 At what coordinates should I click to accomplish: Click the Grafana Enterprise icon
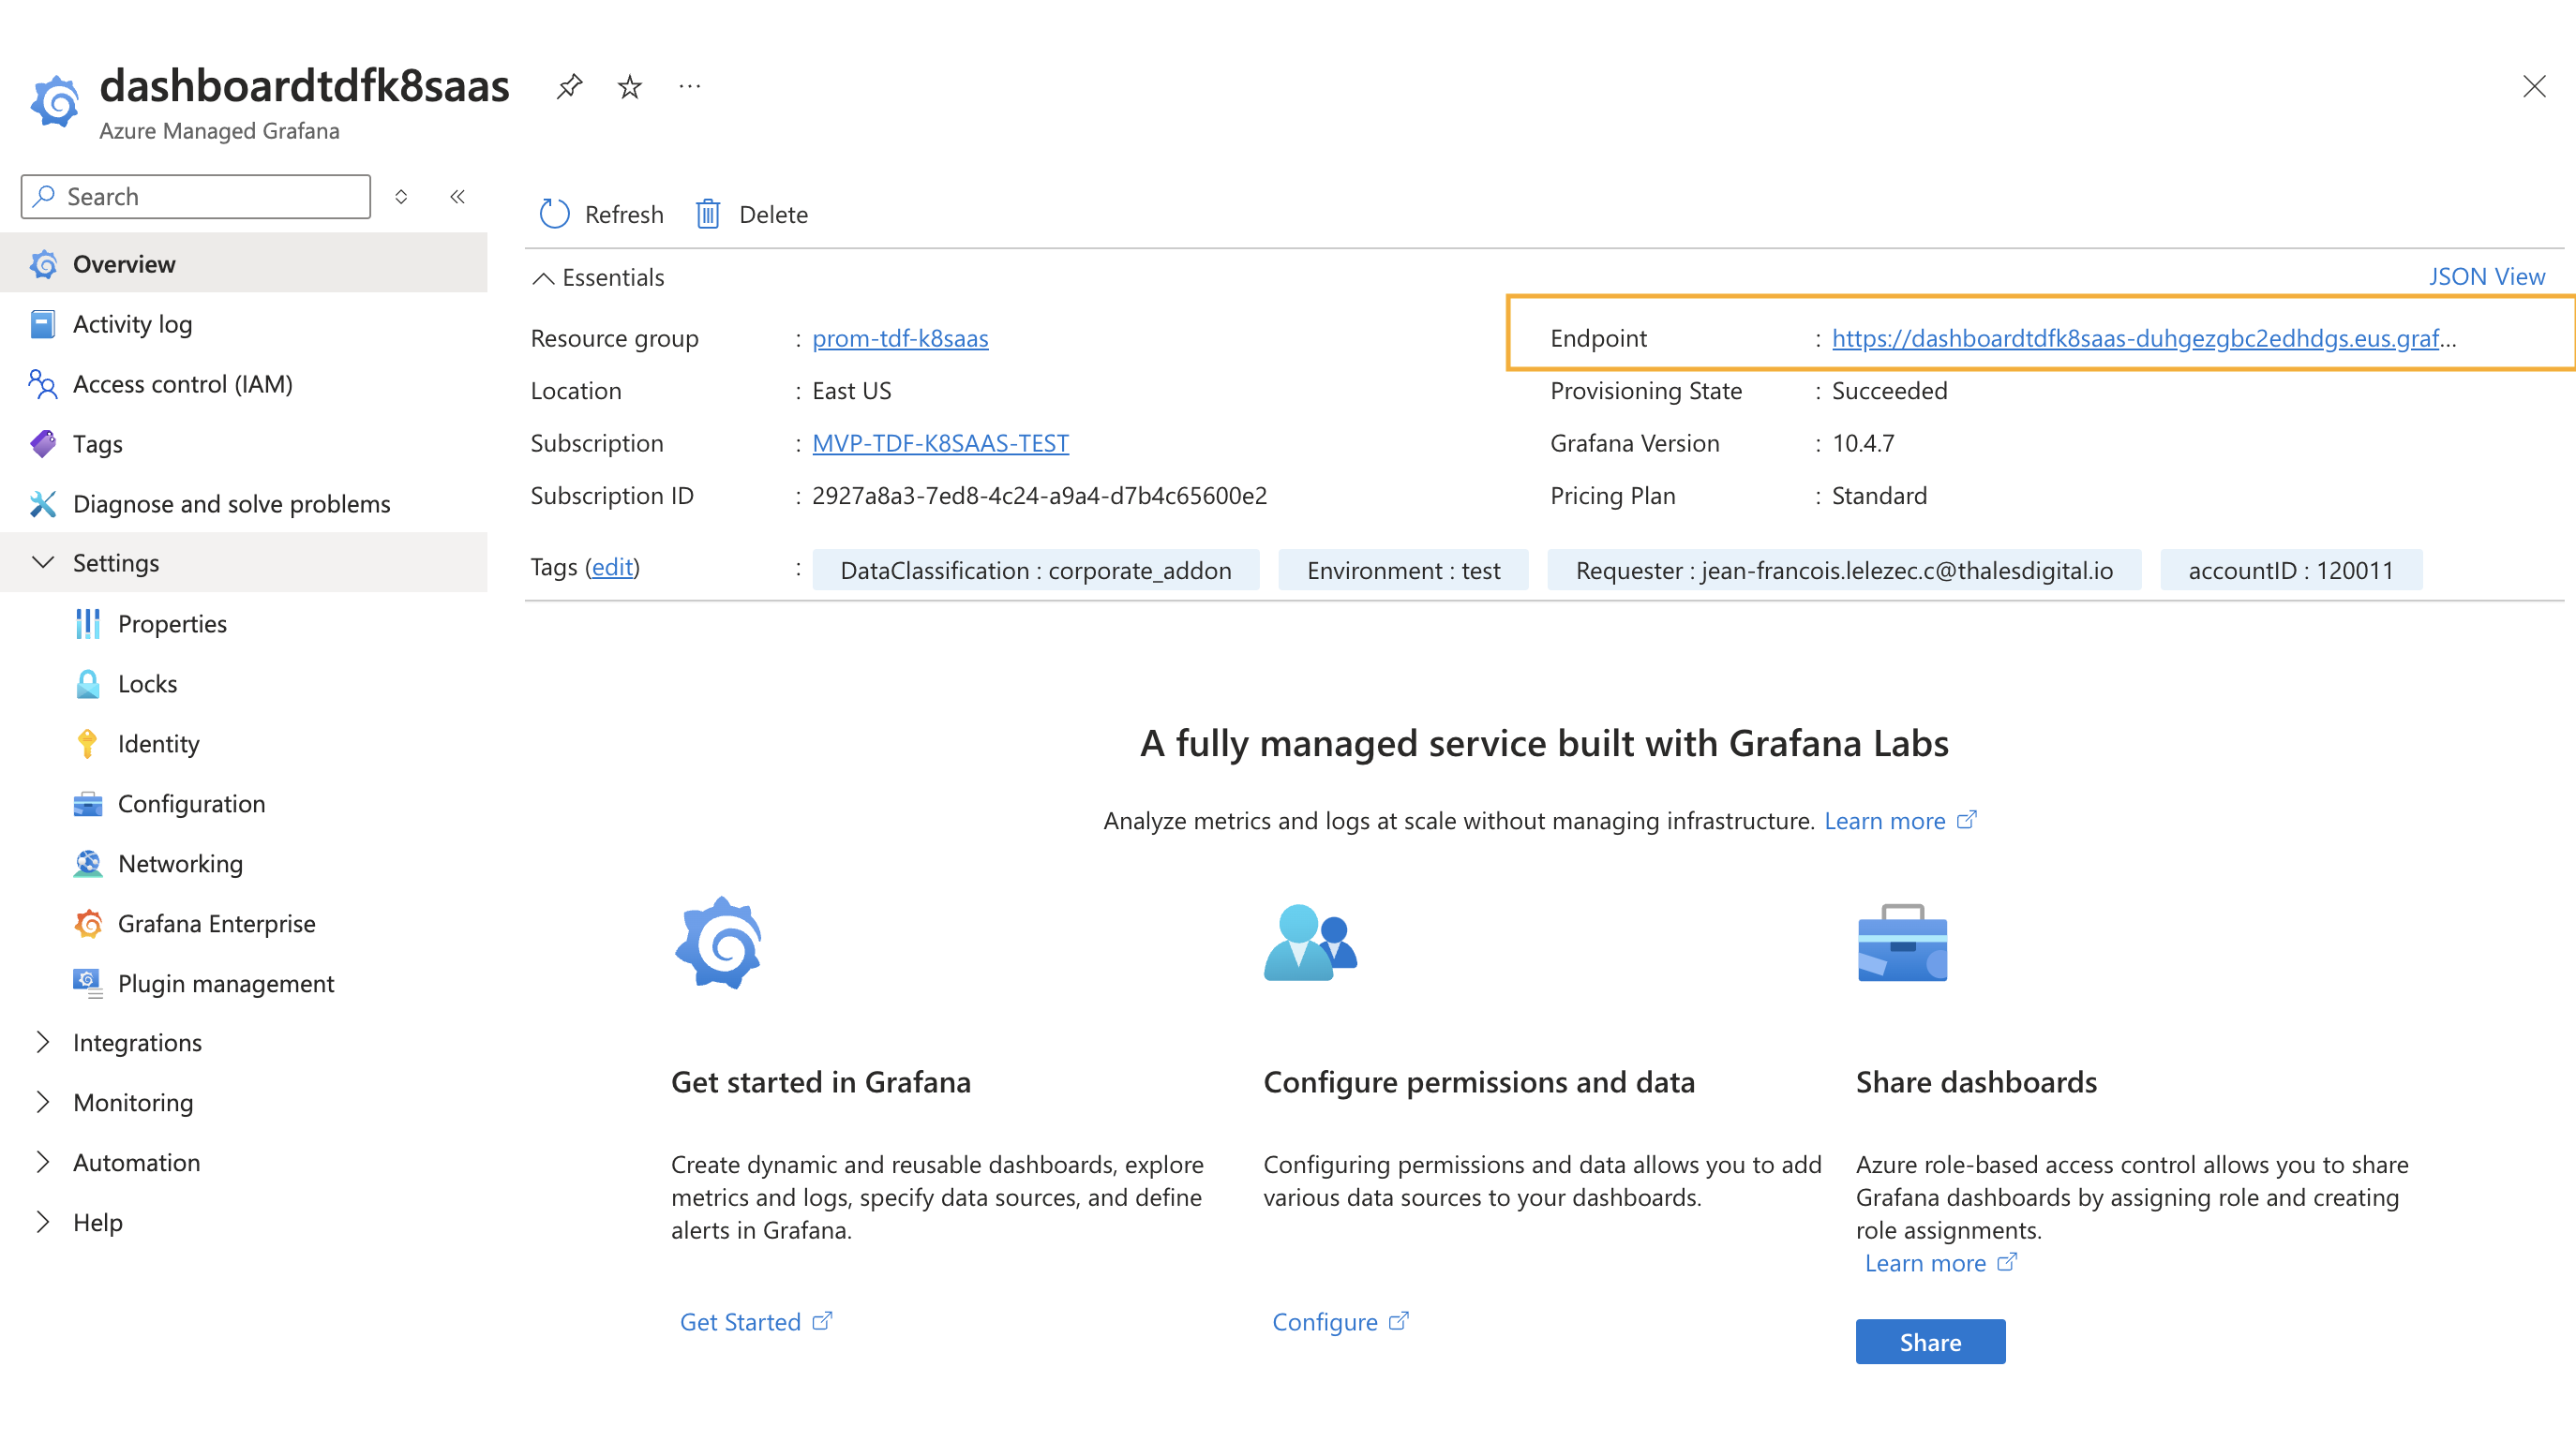(x=88, y=924)
